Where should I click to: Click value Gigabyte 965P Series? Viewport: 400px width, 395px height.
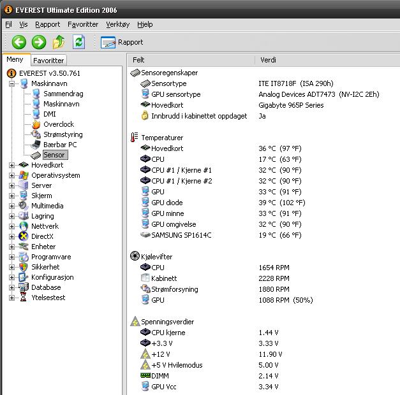pyautogui.click(x=291, y=105)
